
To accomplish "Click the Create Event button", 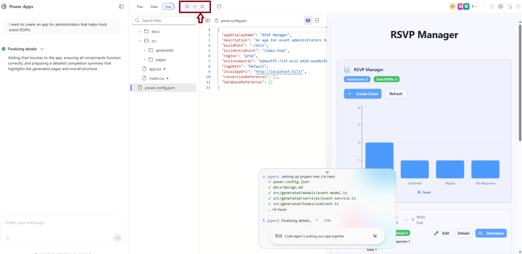I will [x=362, y=94].
